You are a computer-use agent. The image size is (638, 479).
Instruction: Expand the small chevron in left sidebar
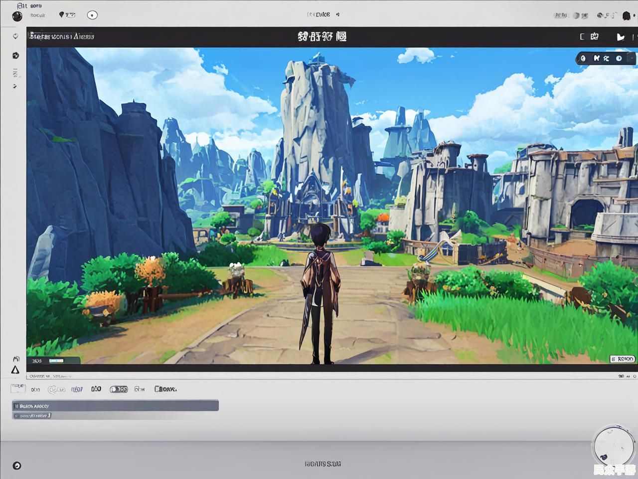tap(15, 86)
